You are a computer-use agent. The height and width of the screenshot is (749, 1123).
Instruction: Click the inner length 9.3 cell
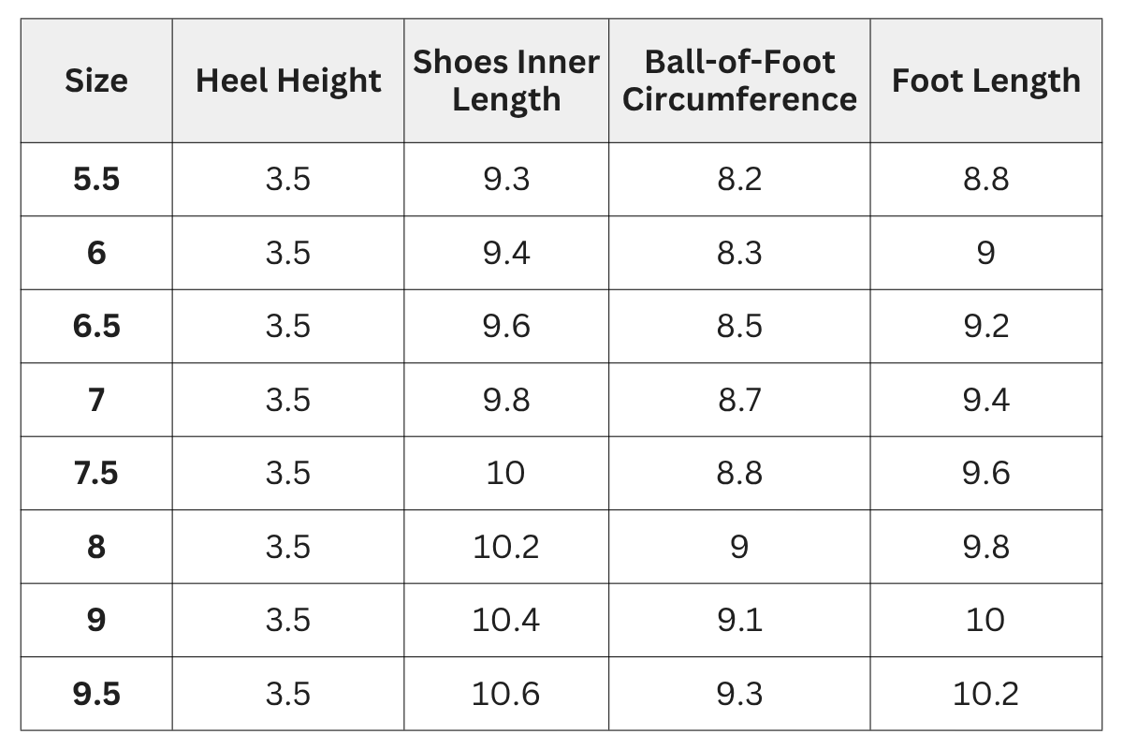click(506, 179)
